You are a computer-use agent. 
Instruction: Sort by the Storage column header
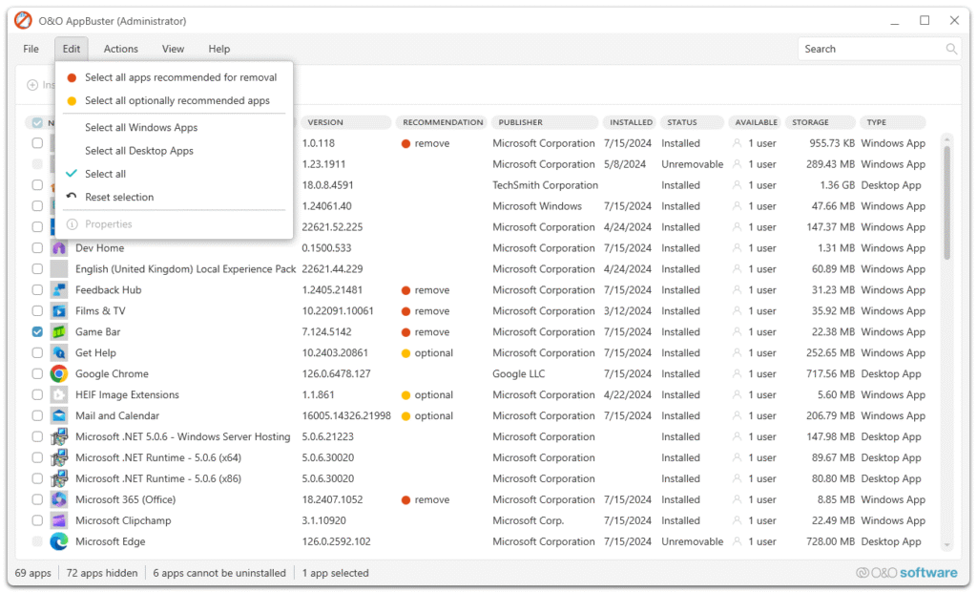pyautogui.click(x=810, y=122)
